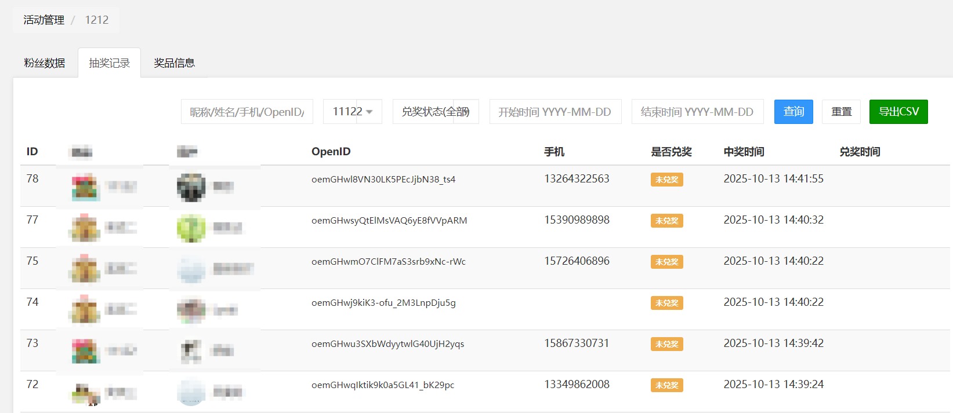The height and width of the screenshot is (413, 953).
Task: Click the prize image in row 74
Action: tap(85, 310)
